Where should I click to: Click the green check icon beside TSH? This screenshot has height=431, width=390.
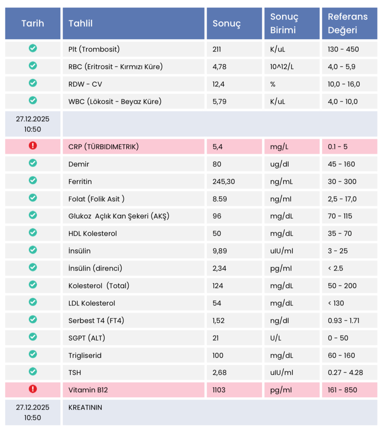33,371
